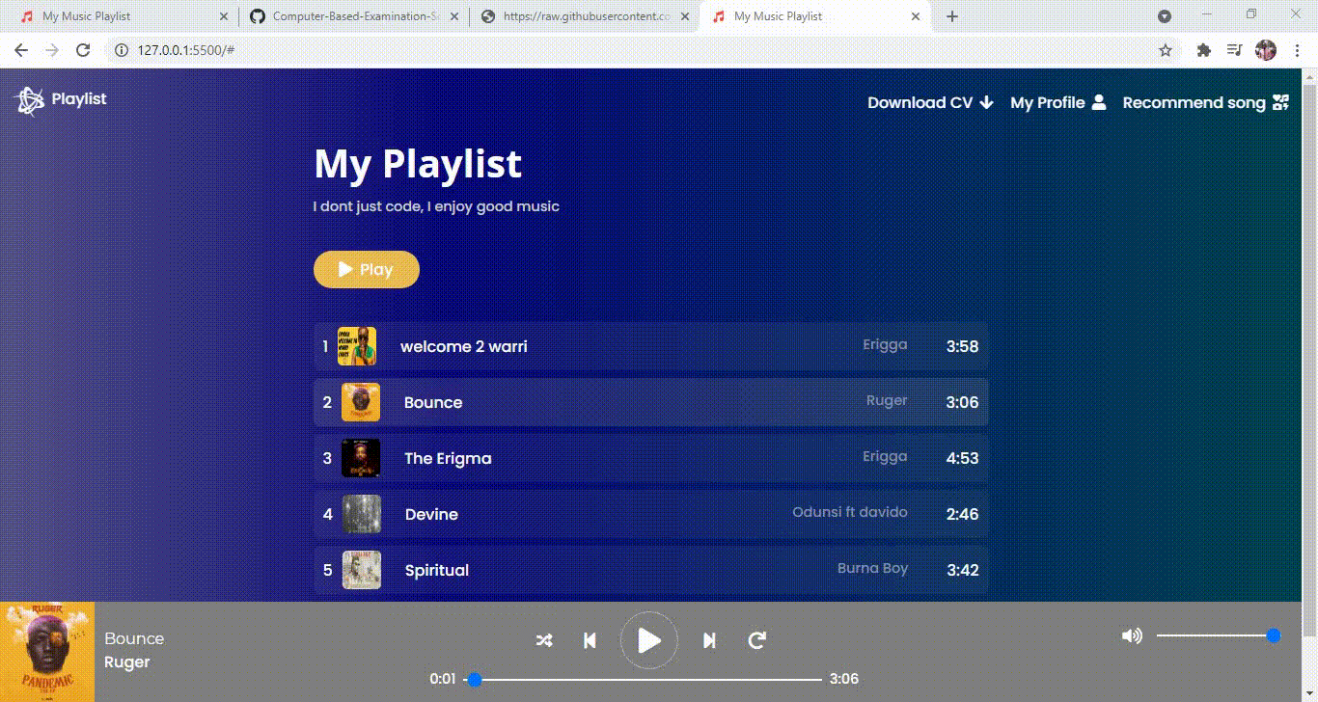Select the song Devine
This screenshot has width=1318, height=702.
pos(651,514)
